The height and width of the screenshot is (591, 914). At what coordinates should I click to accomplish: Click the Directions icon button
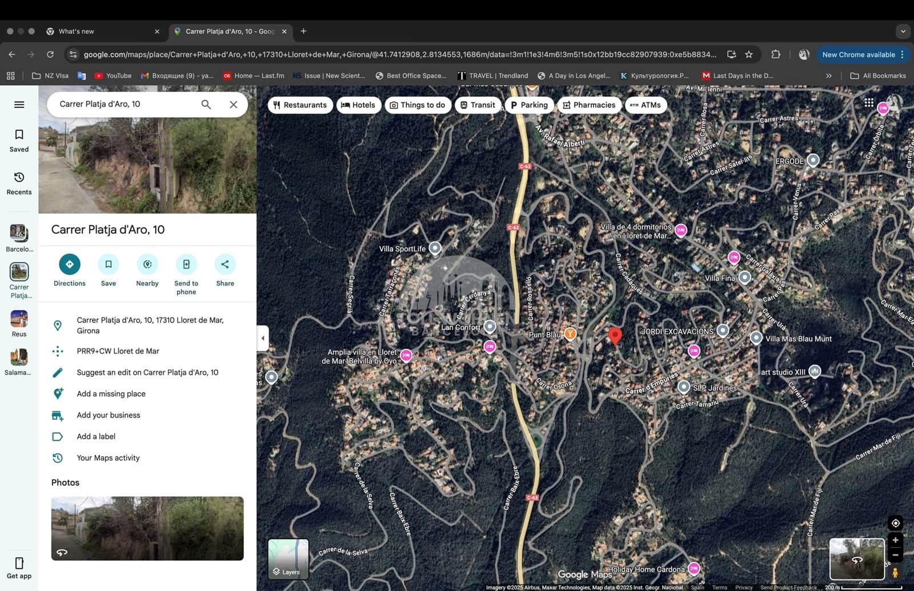pyautogui.click(x=69, y=264)
